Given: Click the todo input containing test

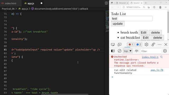Looking at the screenshot, I should [132, 18].
